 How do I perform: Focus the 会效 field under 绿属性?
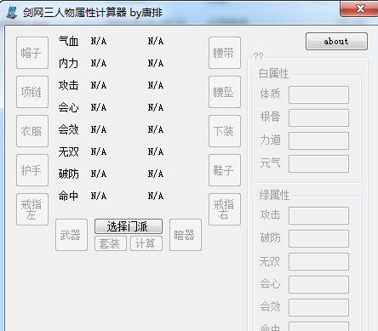[318, 307]
